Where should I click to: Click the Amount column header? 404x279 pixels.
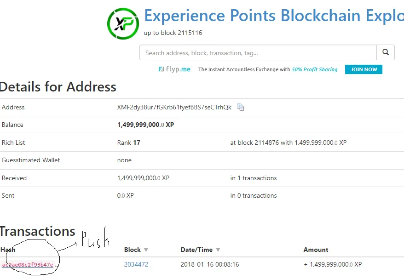tap(316, 250)
